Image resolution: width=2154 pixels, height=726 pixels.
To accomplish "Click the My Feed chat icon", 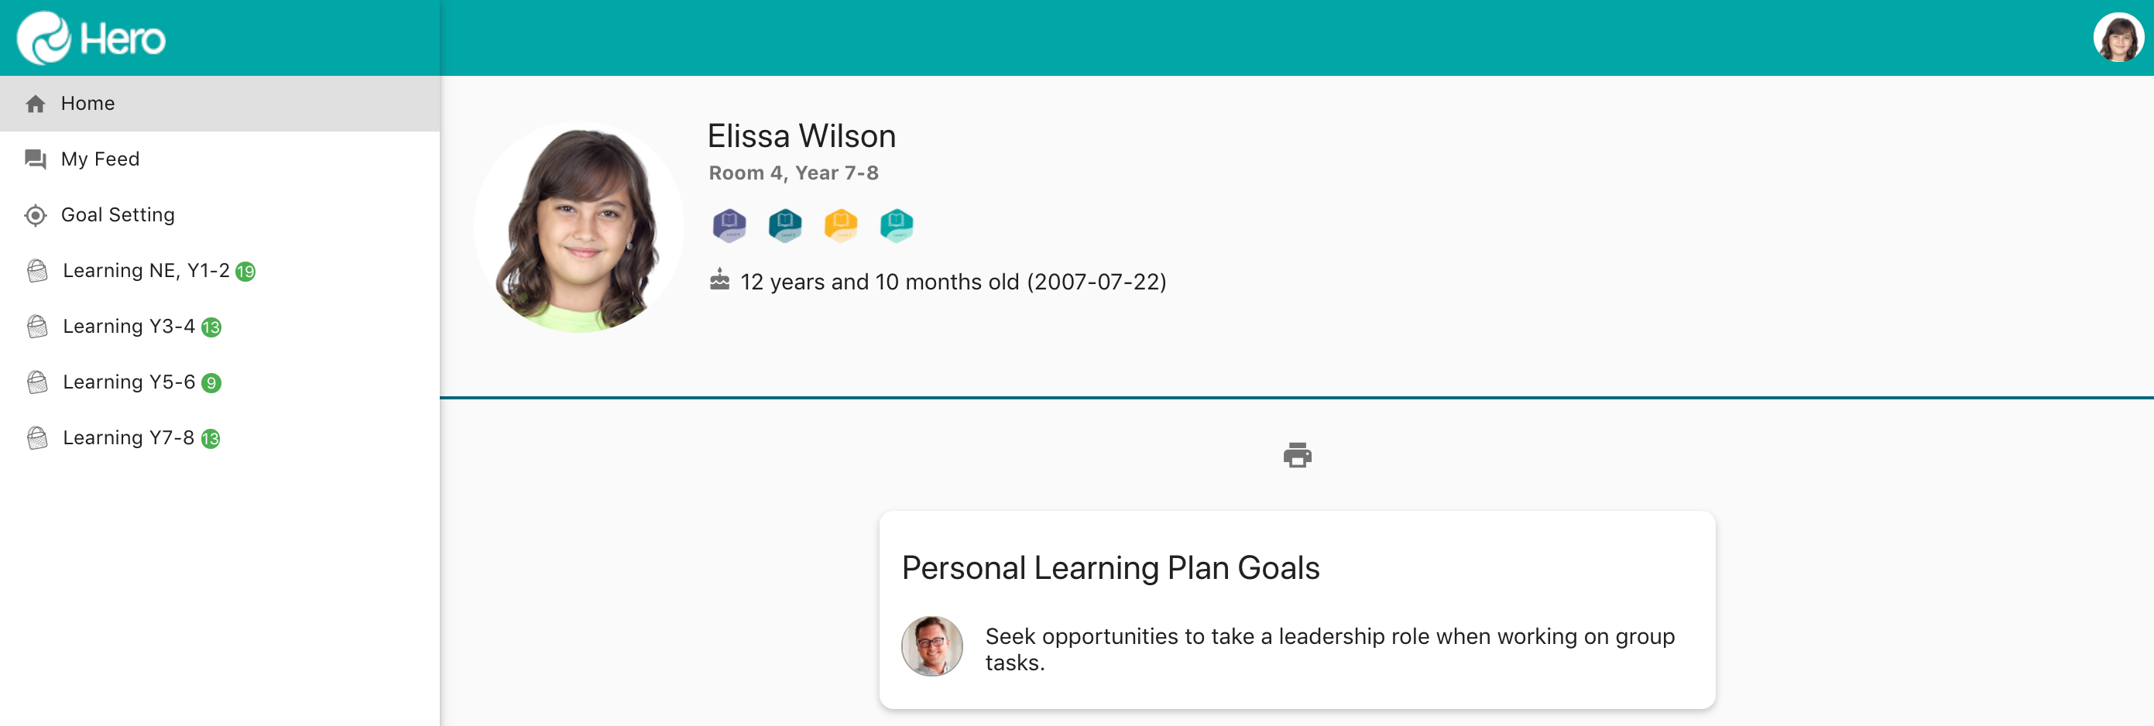I will [x=35, y=159].
